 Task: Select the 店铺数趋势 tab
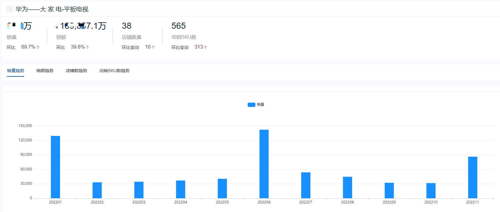[x=76, y=71]
